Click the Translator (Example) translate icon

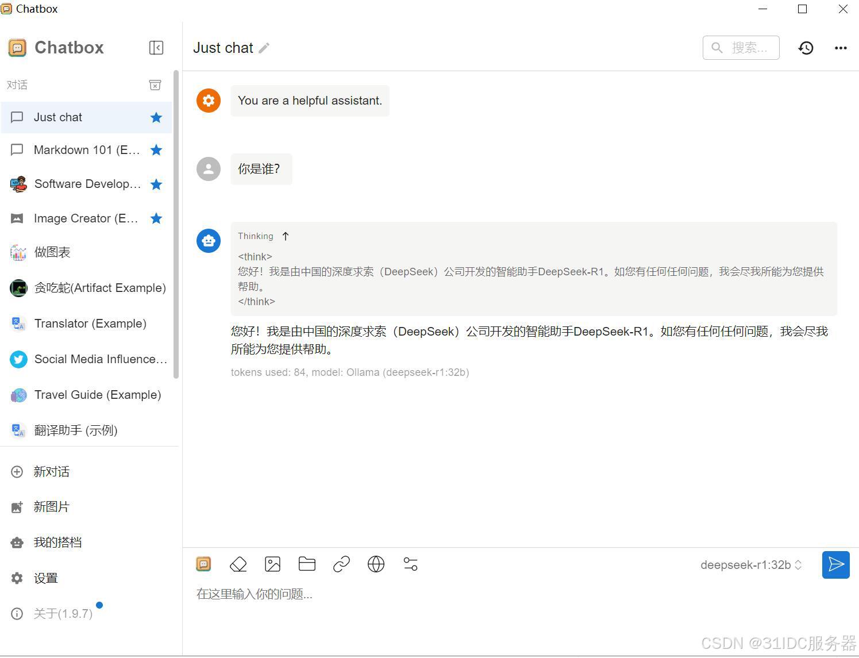click(18, 324)
